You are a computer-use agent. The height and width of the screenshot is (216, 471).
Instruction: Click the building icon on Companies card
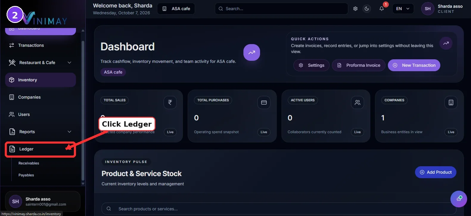(451, 102)
